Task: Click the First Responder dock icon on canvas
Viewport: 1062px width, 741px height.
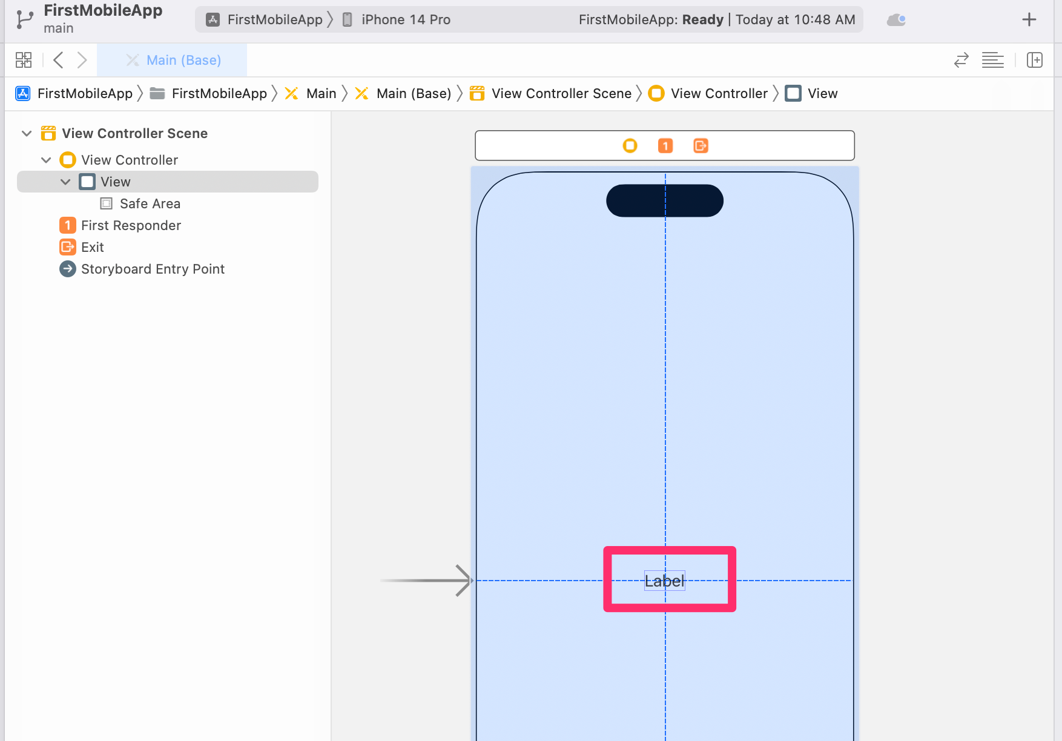Action: coord(665,146)
